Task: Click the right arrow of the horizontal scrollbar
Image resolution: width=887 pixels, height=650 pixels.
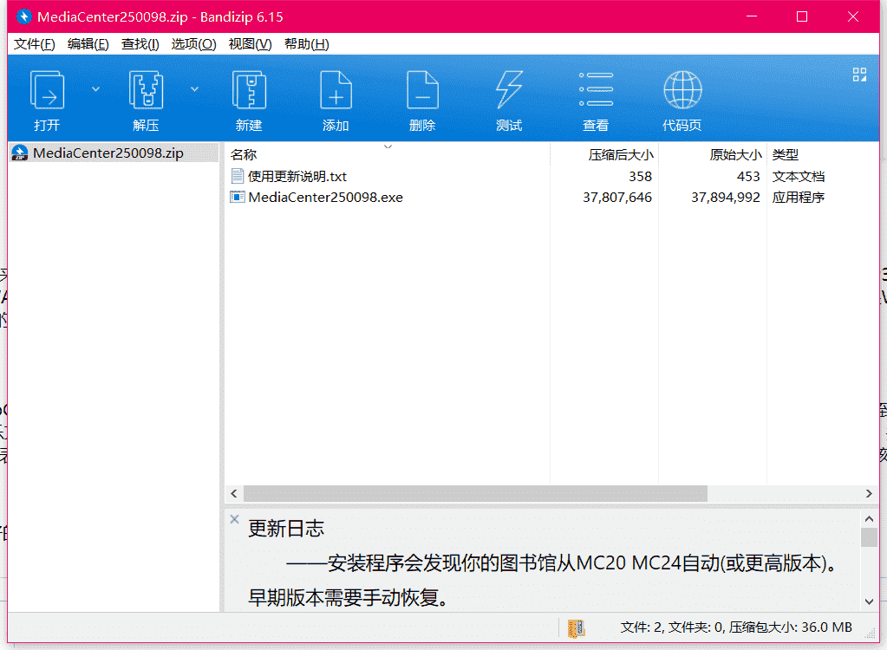Action: point(869,493)
